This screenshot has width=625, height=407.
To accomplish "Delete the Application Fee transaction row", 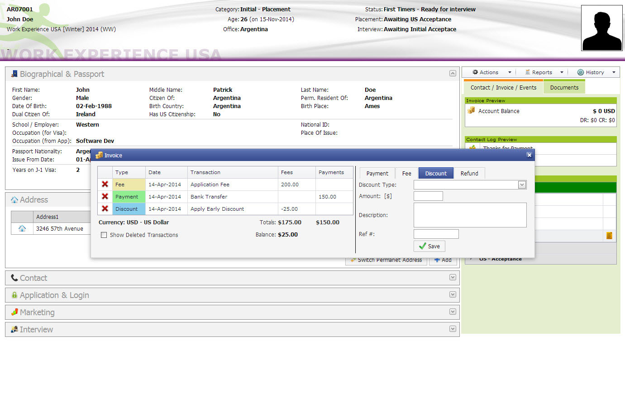I will pos(105,185).
